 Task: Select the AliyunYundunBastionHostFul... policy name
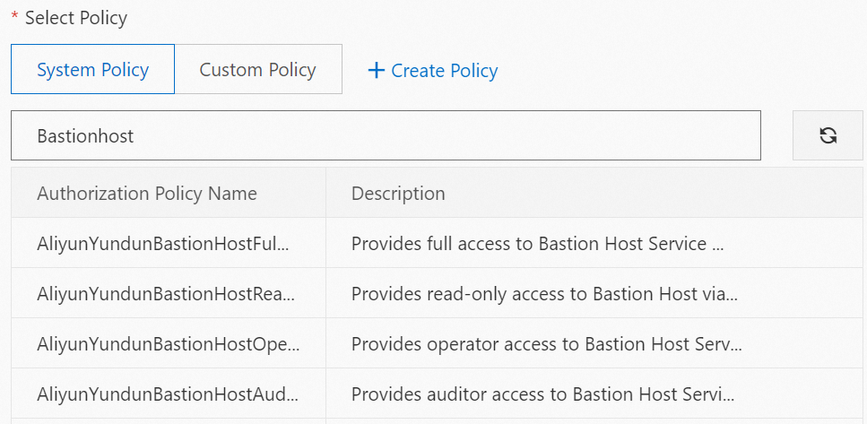pyautogui.click(x=166, y=243)
